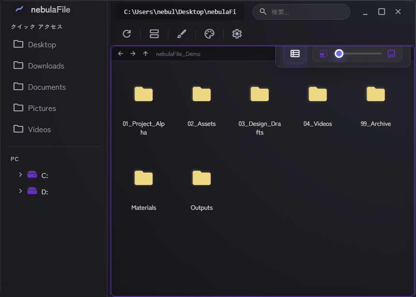Image resolution: width=416 pixels, height=297 pixels.
Task: Click the large thumbnail size icon
Action: point(391,54)
